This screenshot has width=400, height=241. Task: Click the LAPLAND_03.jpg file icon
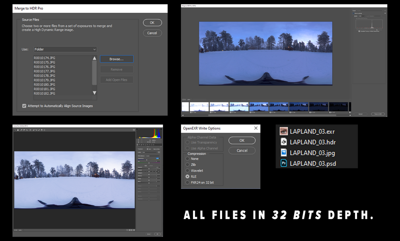click(284, 152)
